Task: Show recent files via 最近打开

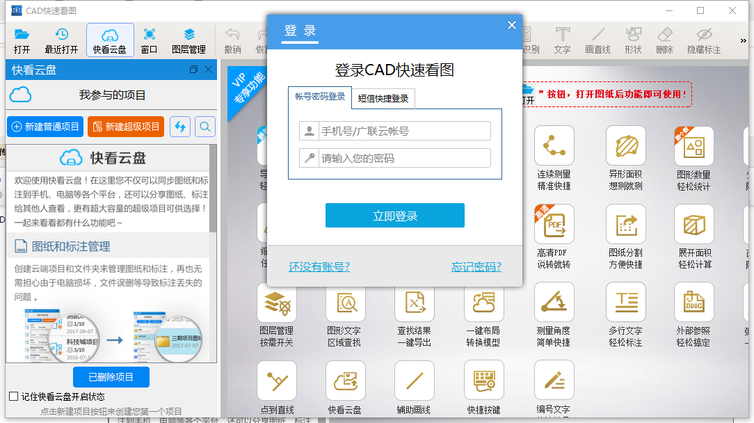Action: tap(61, 40)
